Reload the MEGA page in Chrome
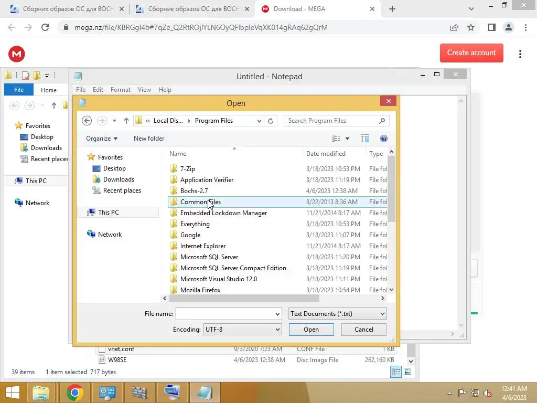This screenshot has width=537, height=403. [45, 27]
